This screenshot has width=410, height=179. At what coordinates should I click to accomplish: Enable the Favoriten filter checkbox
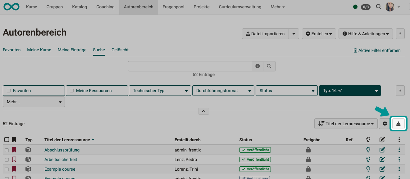click(8, 90)
